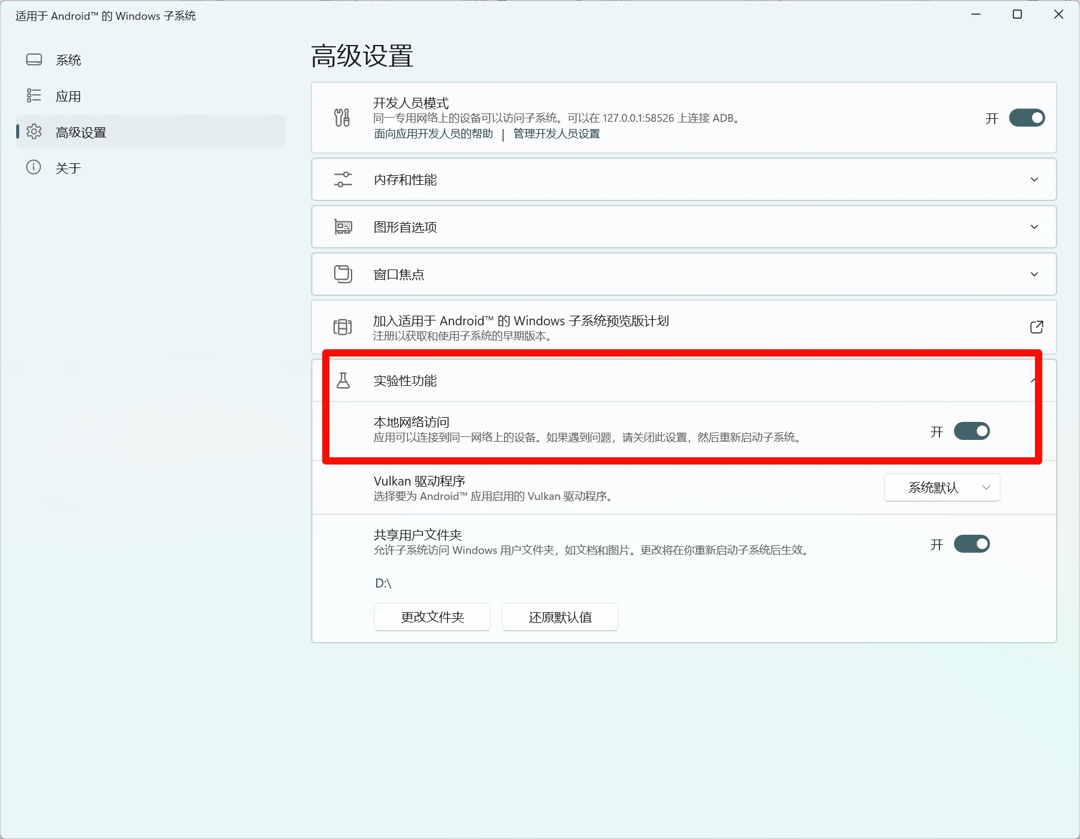
Task: Click the 窗口焦点 window icon
Action: [x=343, y=274]
